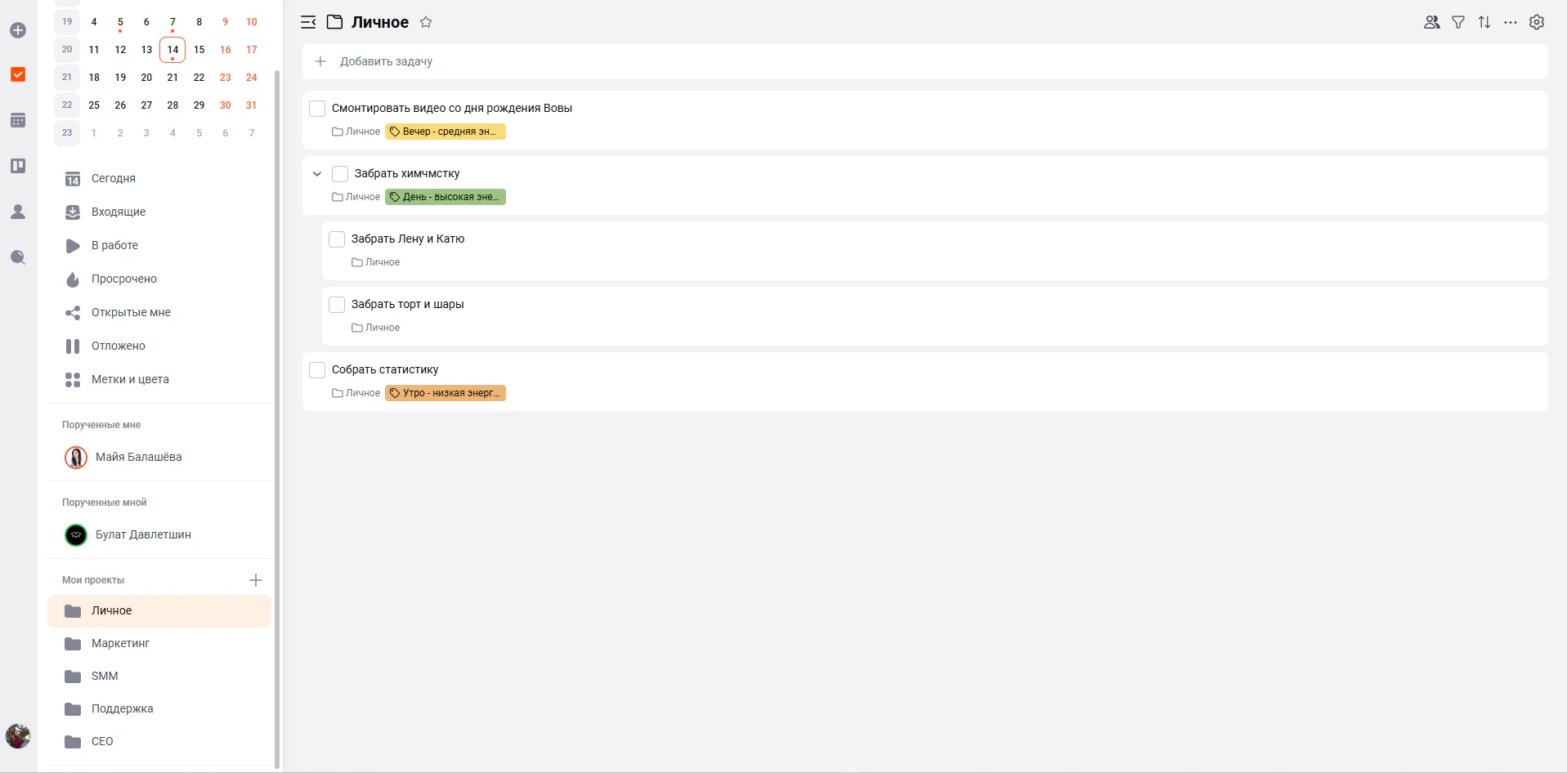Add a new project with plus next to Мои проекты
The height and width of the screenshot is (773, 1567).
click(x=256, y=580)
